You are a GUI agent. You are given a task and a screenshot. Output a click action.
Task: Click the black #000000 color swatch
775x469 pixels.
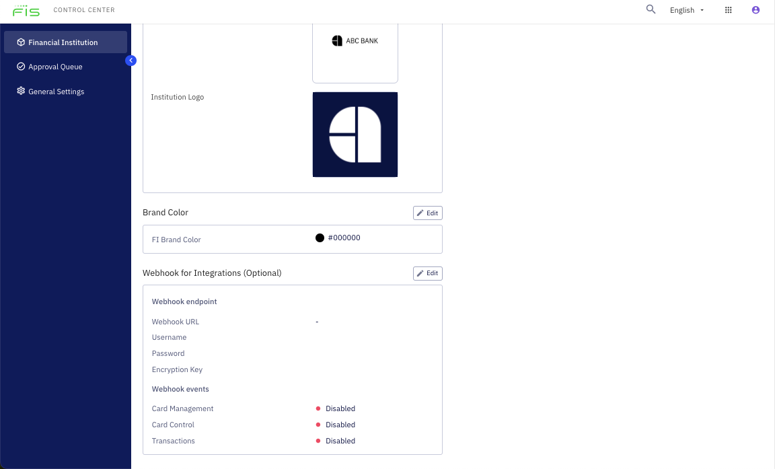(320, 238)
